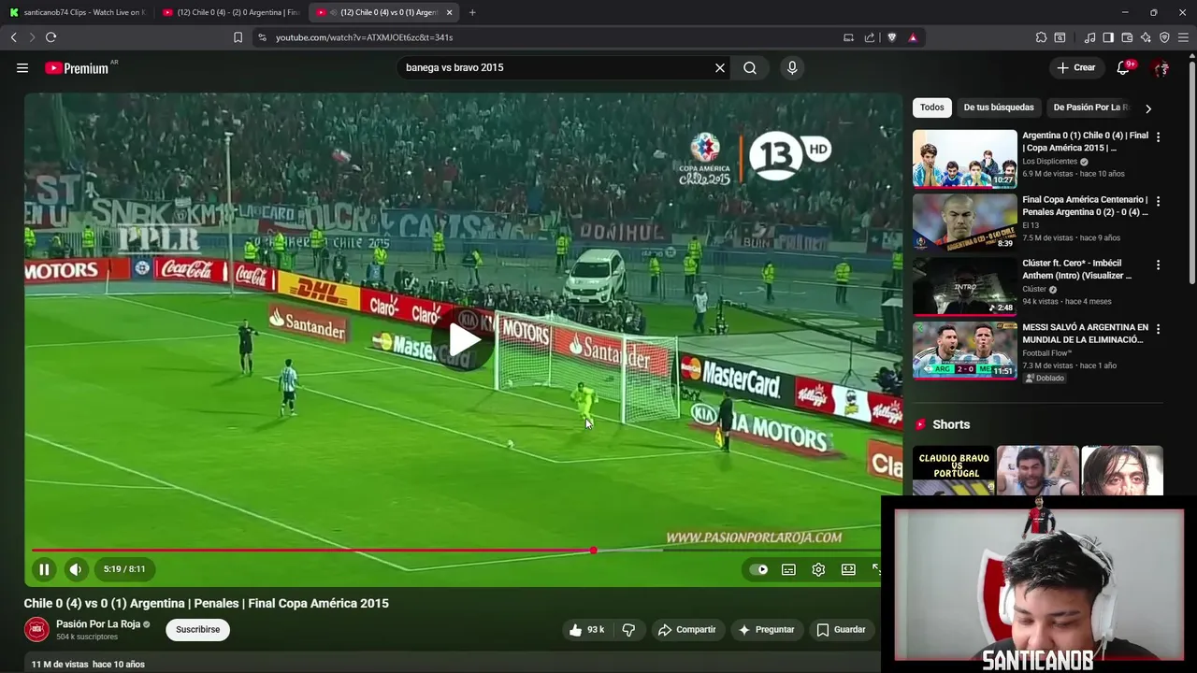Go to YouTube Premium home logo
This screenshot has height=673, width=1197.
coord(77,68)
